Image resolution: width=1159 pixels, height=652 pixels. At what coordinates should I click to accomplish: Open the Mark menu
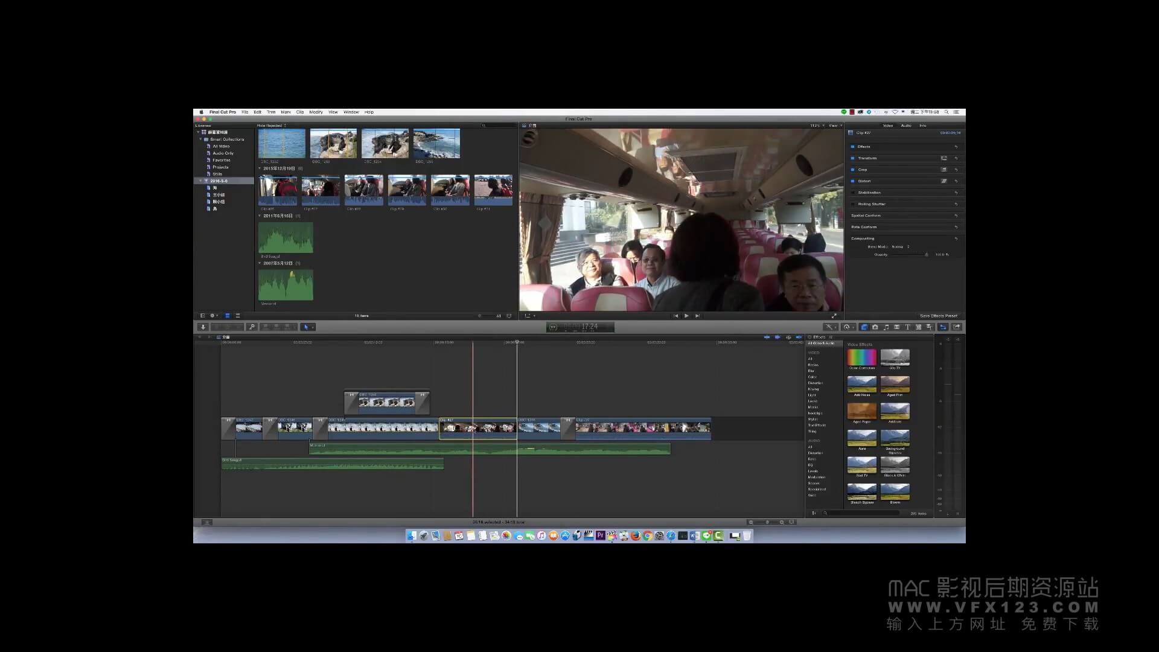tap(286, 112)
